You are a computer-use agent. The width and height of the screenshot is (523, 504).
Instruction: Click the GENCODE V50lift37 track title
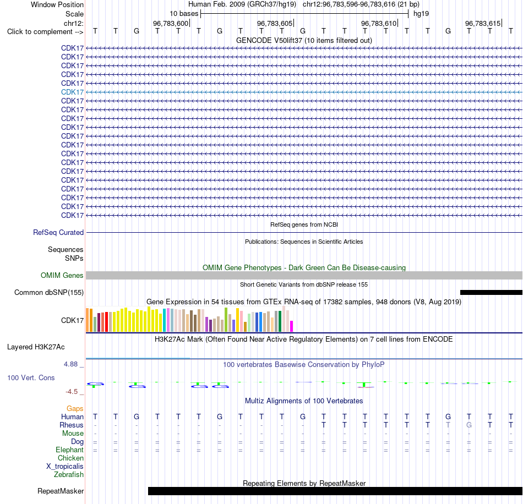pos(304,40)
